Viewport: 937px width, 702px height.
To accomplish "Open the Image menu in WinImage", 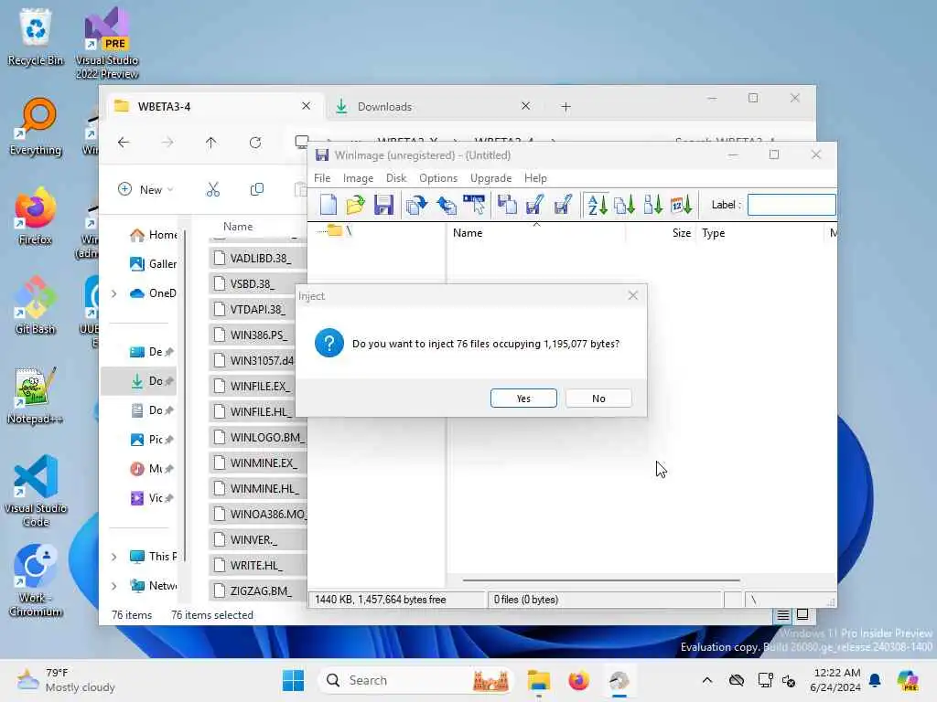I will point(358,178).
